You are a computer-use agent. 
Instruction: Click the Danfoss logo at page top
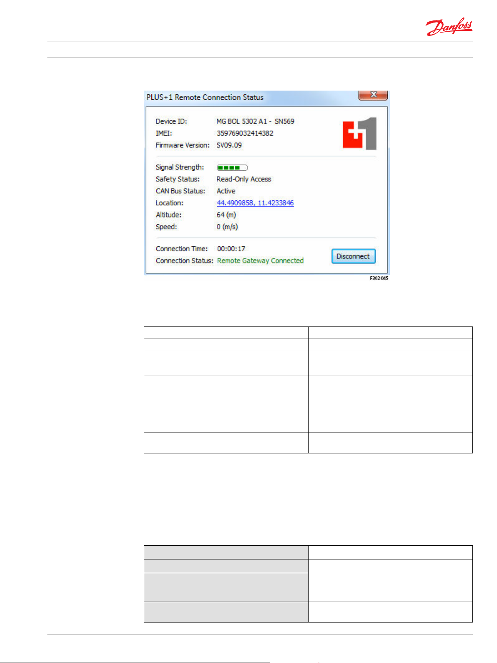click(x=449, y=27)
